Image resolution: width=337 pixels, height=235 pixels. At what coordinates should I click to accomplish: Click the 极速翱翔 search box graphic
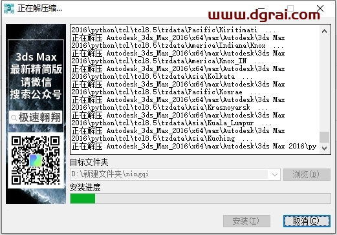point(36,117)
